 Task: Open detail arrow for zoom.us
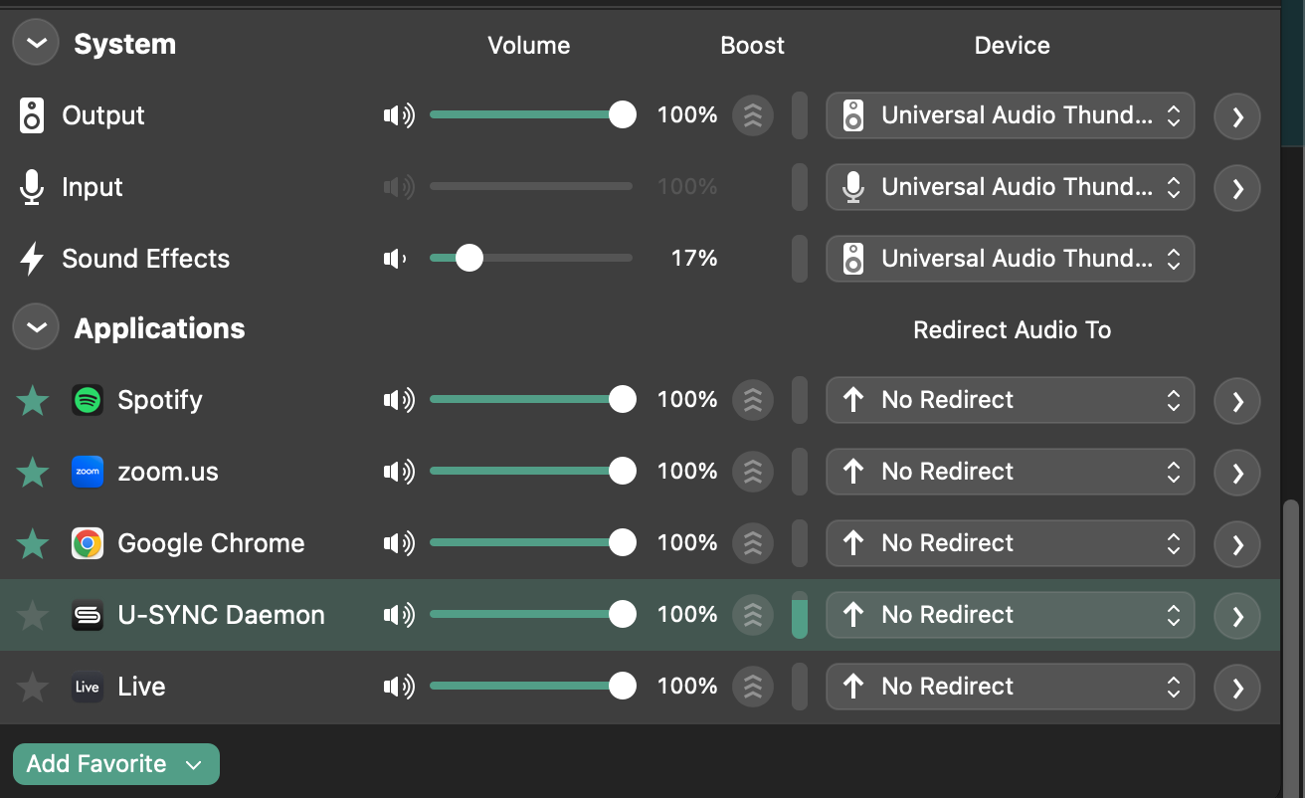(1237, 472)
